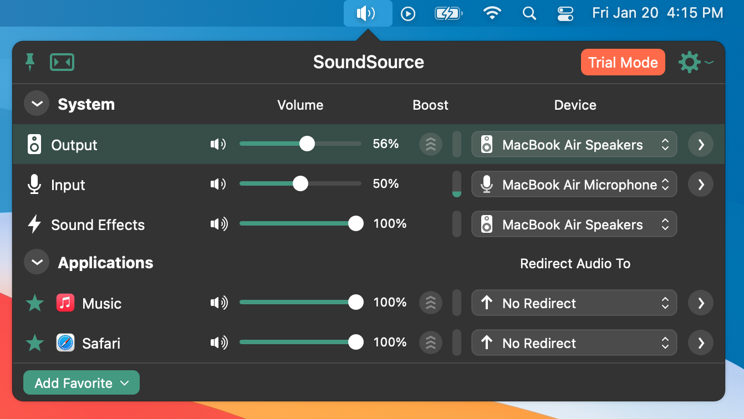This screenshot has height=419, width=744.
Task: Click the Music app icon
Action: tap(65, 303)
